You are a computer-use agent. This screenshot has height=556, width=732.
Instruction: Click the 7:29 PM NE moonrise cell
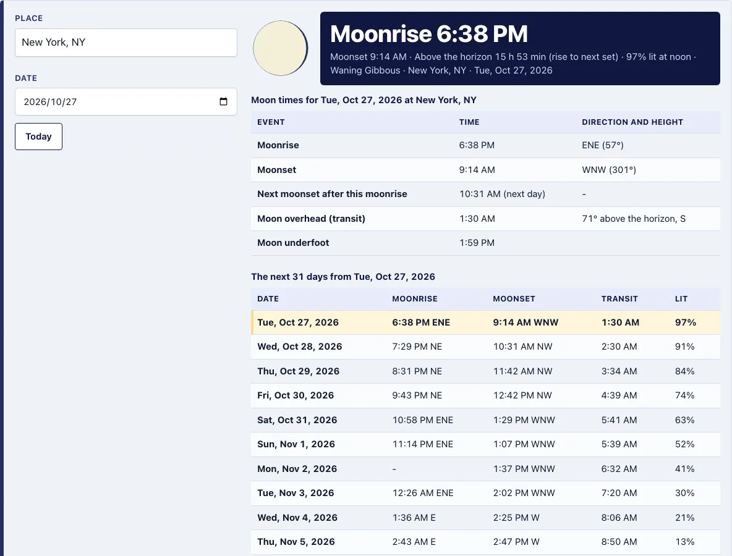coord(417,347)
